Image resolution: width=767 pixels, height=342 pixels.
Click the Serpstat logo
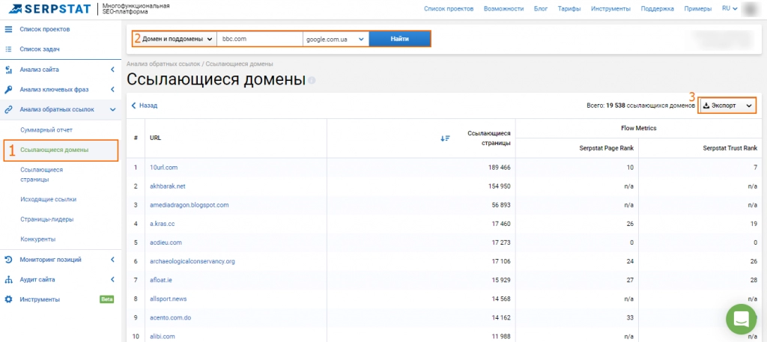coord(52,8)
